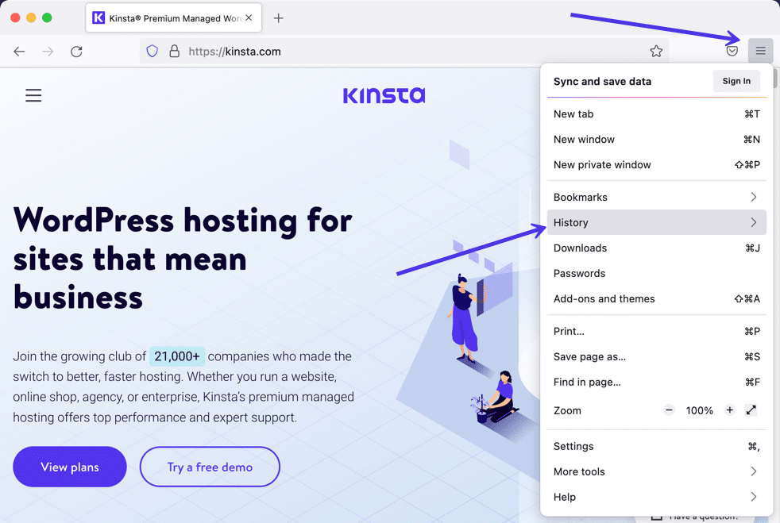Open Kinsta site hamburger menu
Viewport: 780px width, 523px height.
(x=33, y=96)
